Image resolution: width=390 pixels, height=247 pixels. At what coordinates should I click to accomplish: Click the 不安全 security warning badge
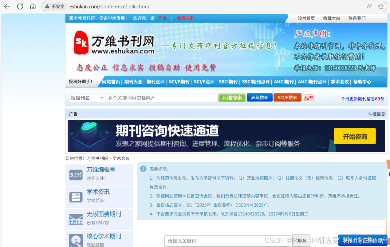55,6
